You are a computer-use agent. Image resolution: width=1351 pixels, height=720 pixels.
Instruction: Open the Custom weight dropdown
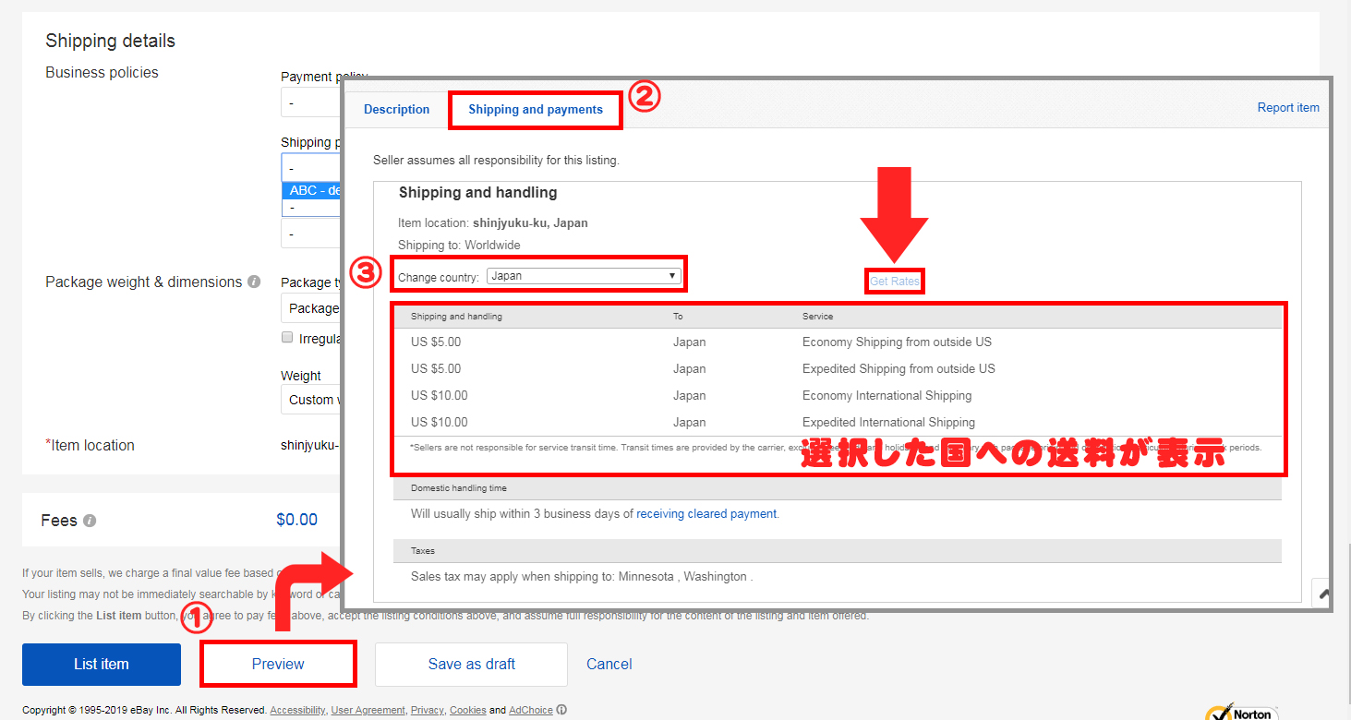point(312,400)
